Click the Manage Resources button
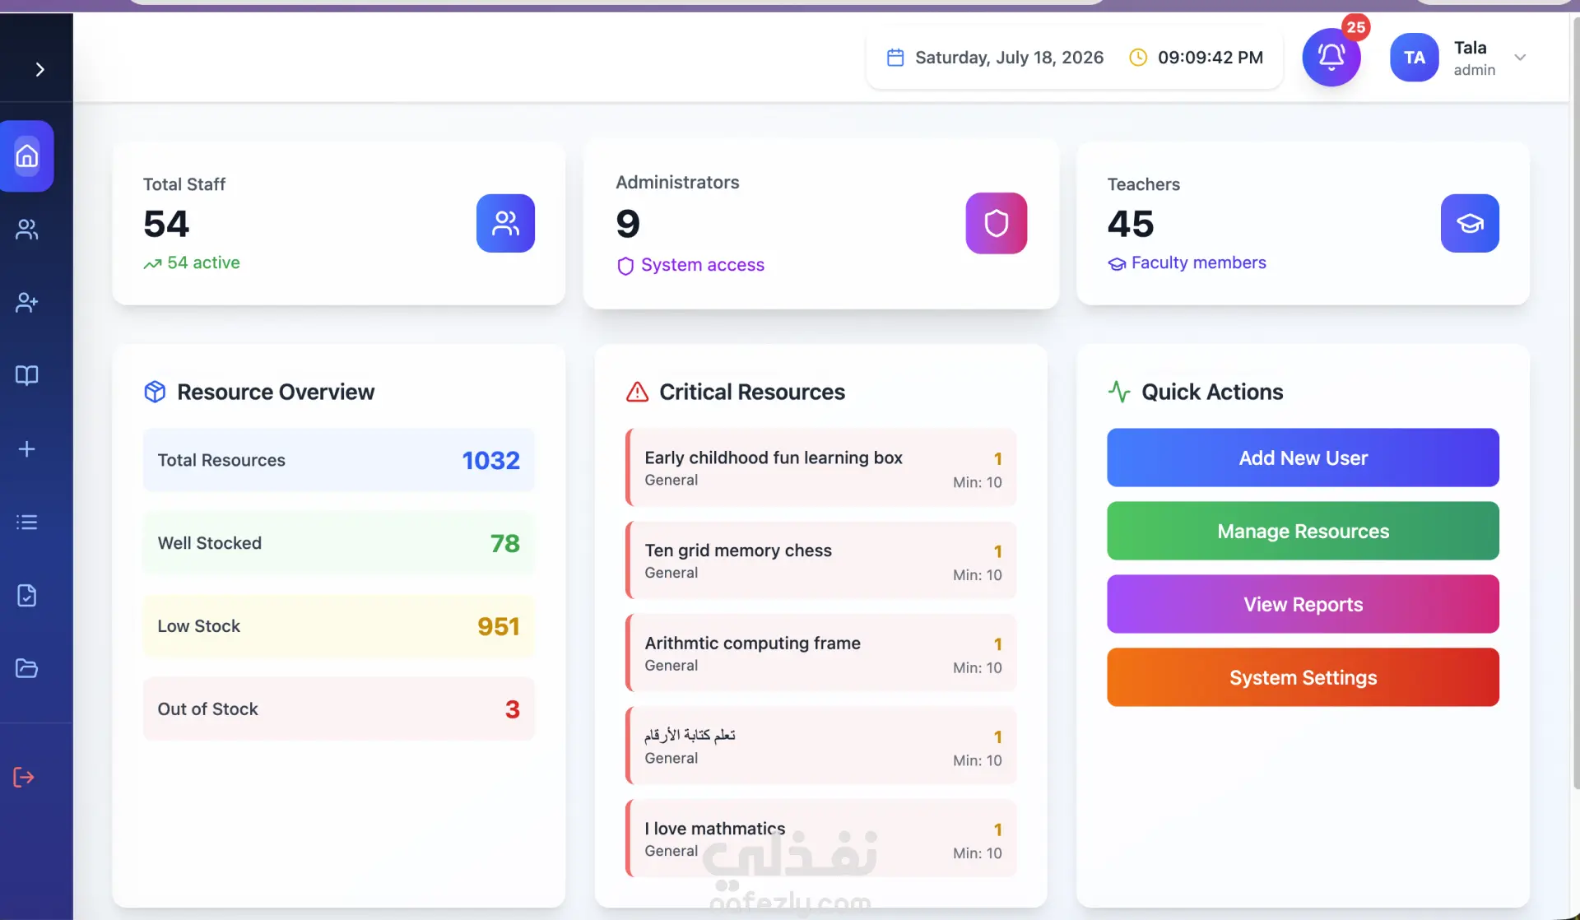1580x920 pixels. pyautogui.click(x=1303, y=531)
